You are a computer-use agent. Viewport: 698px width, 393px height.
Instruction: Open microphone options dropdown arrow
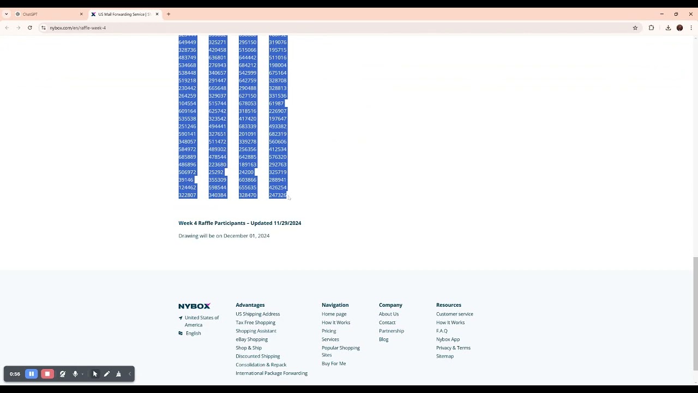click(x=82, y=374)
